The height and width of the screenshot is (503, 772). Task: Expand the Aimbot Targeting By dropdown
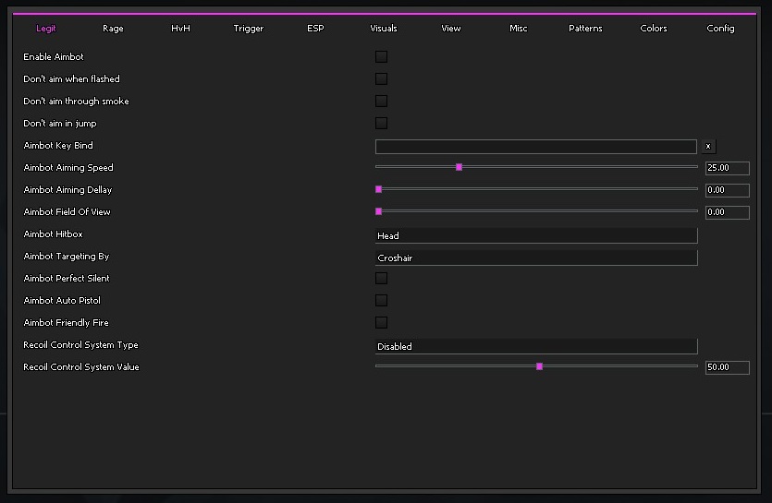point(536,257)
